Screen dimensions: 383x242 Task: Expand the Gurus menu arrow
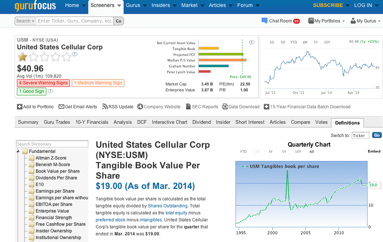click(145, 6)
